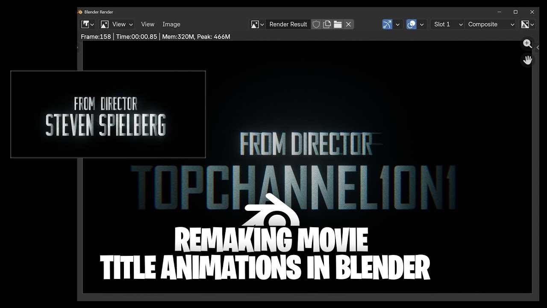Maximize the Blender Render window
The width and height of the screenshot is (547, 308).
coord(515,12)
